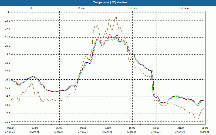Click the Boden curve's lowest dip near midnight
Image resolution: width=216 pixels, height=135 pixels.
(x=196, y=119)
